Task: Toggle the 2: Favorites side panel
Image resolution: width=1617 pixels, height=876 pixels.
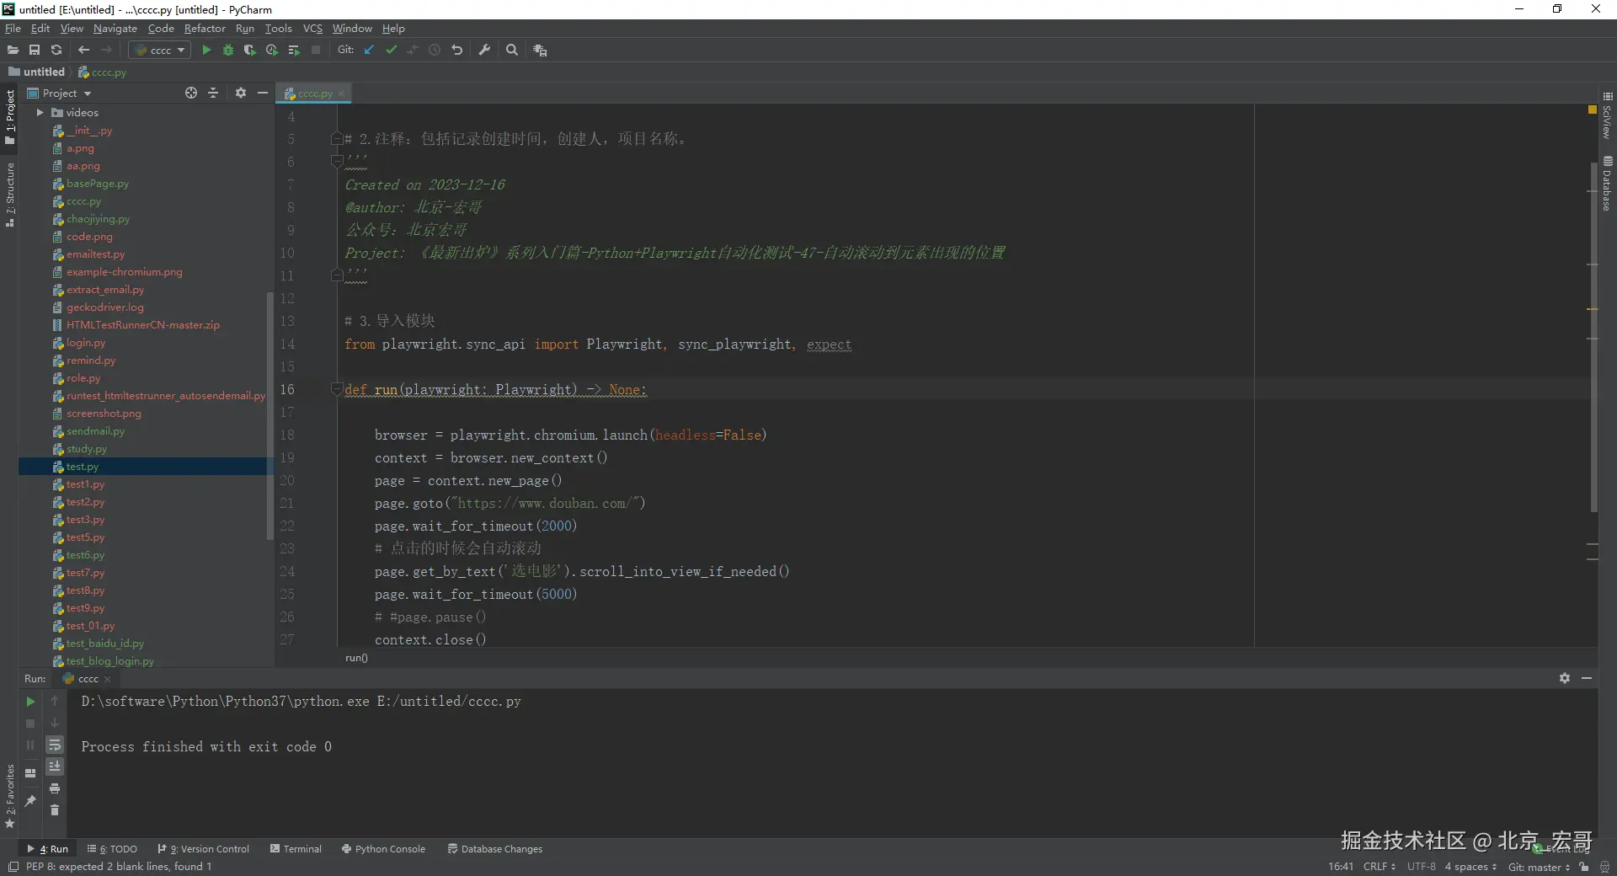Action: pos(9,796)
